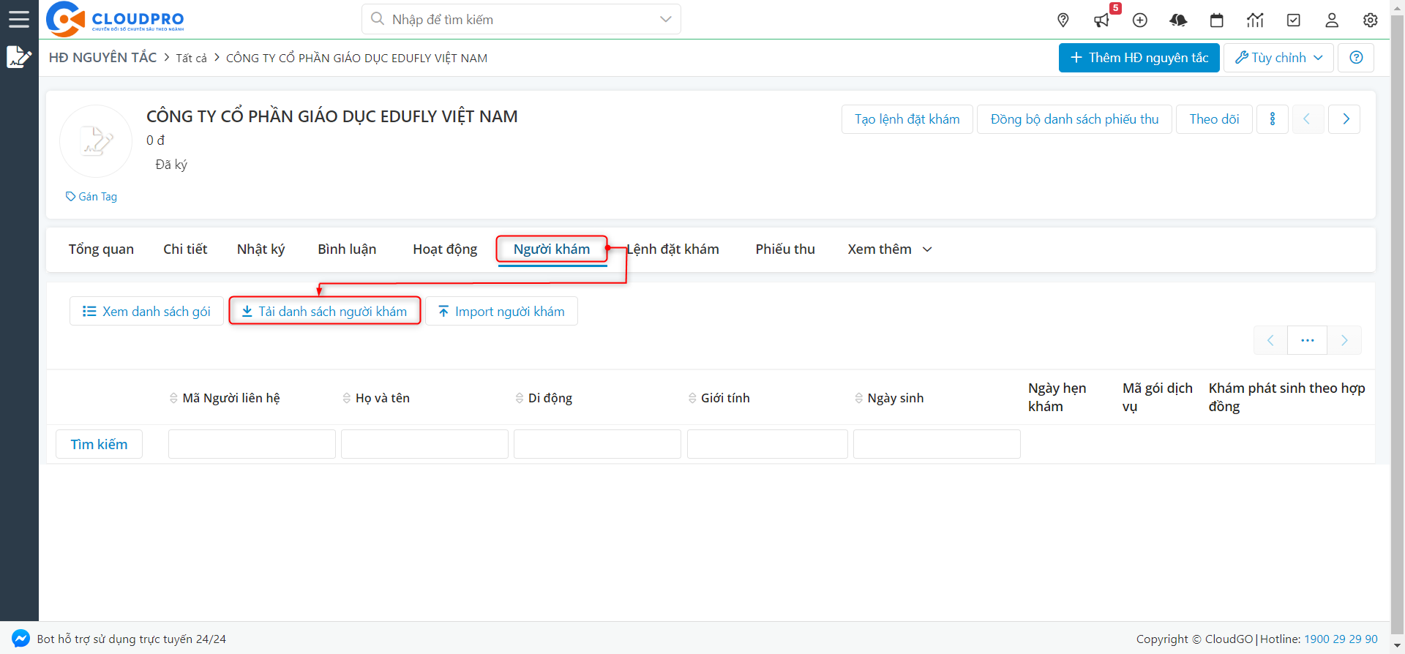This screenshot has width=1405, height=654.
Task: Open the calendar icon in header
Action: (1217, 20)
